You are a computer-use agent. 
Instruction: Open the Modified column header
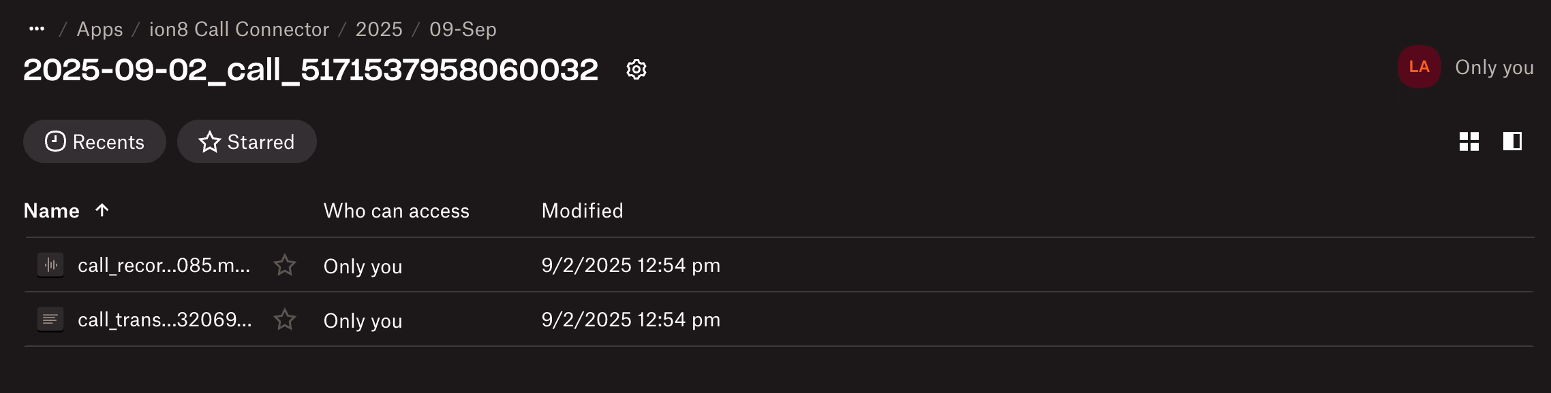(582, 211)
